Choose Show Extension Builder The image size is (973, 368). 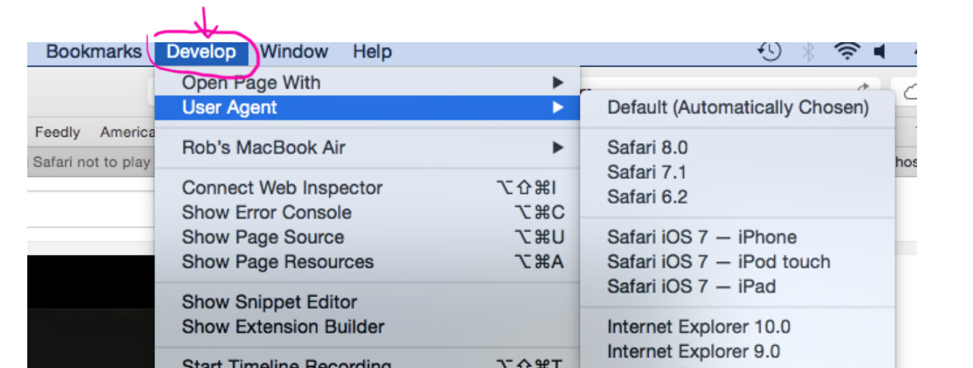click(367, 327)
